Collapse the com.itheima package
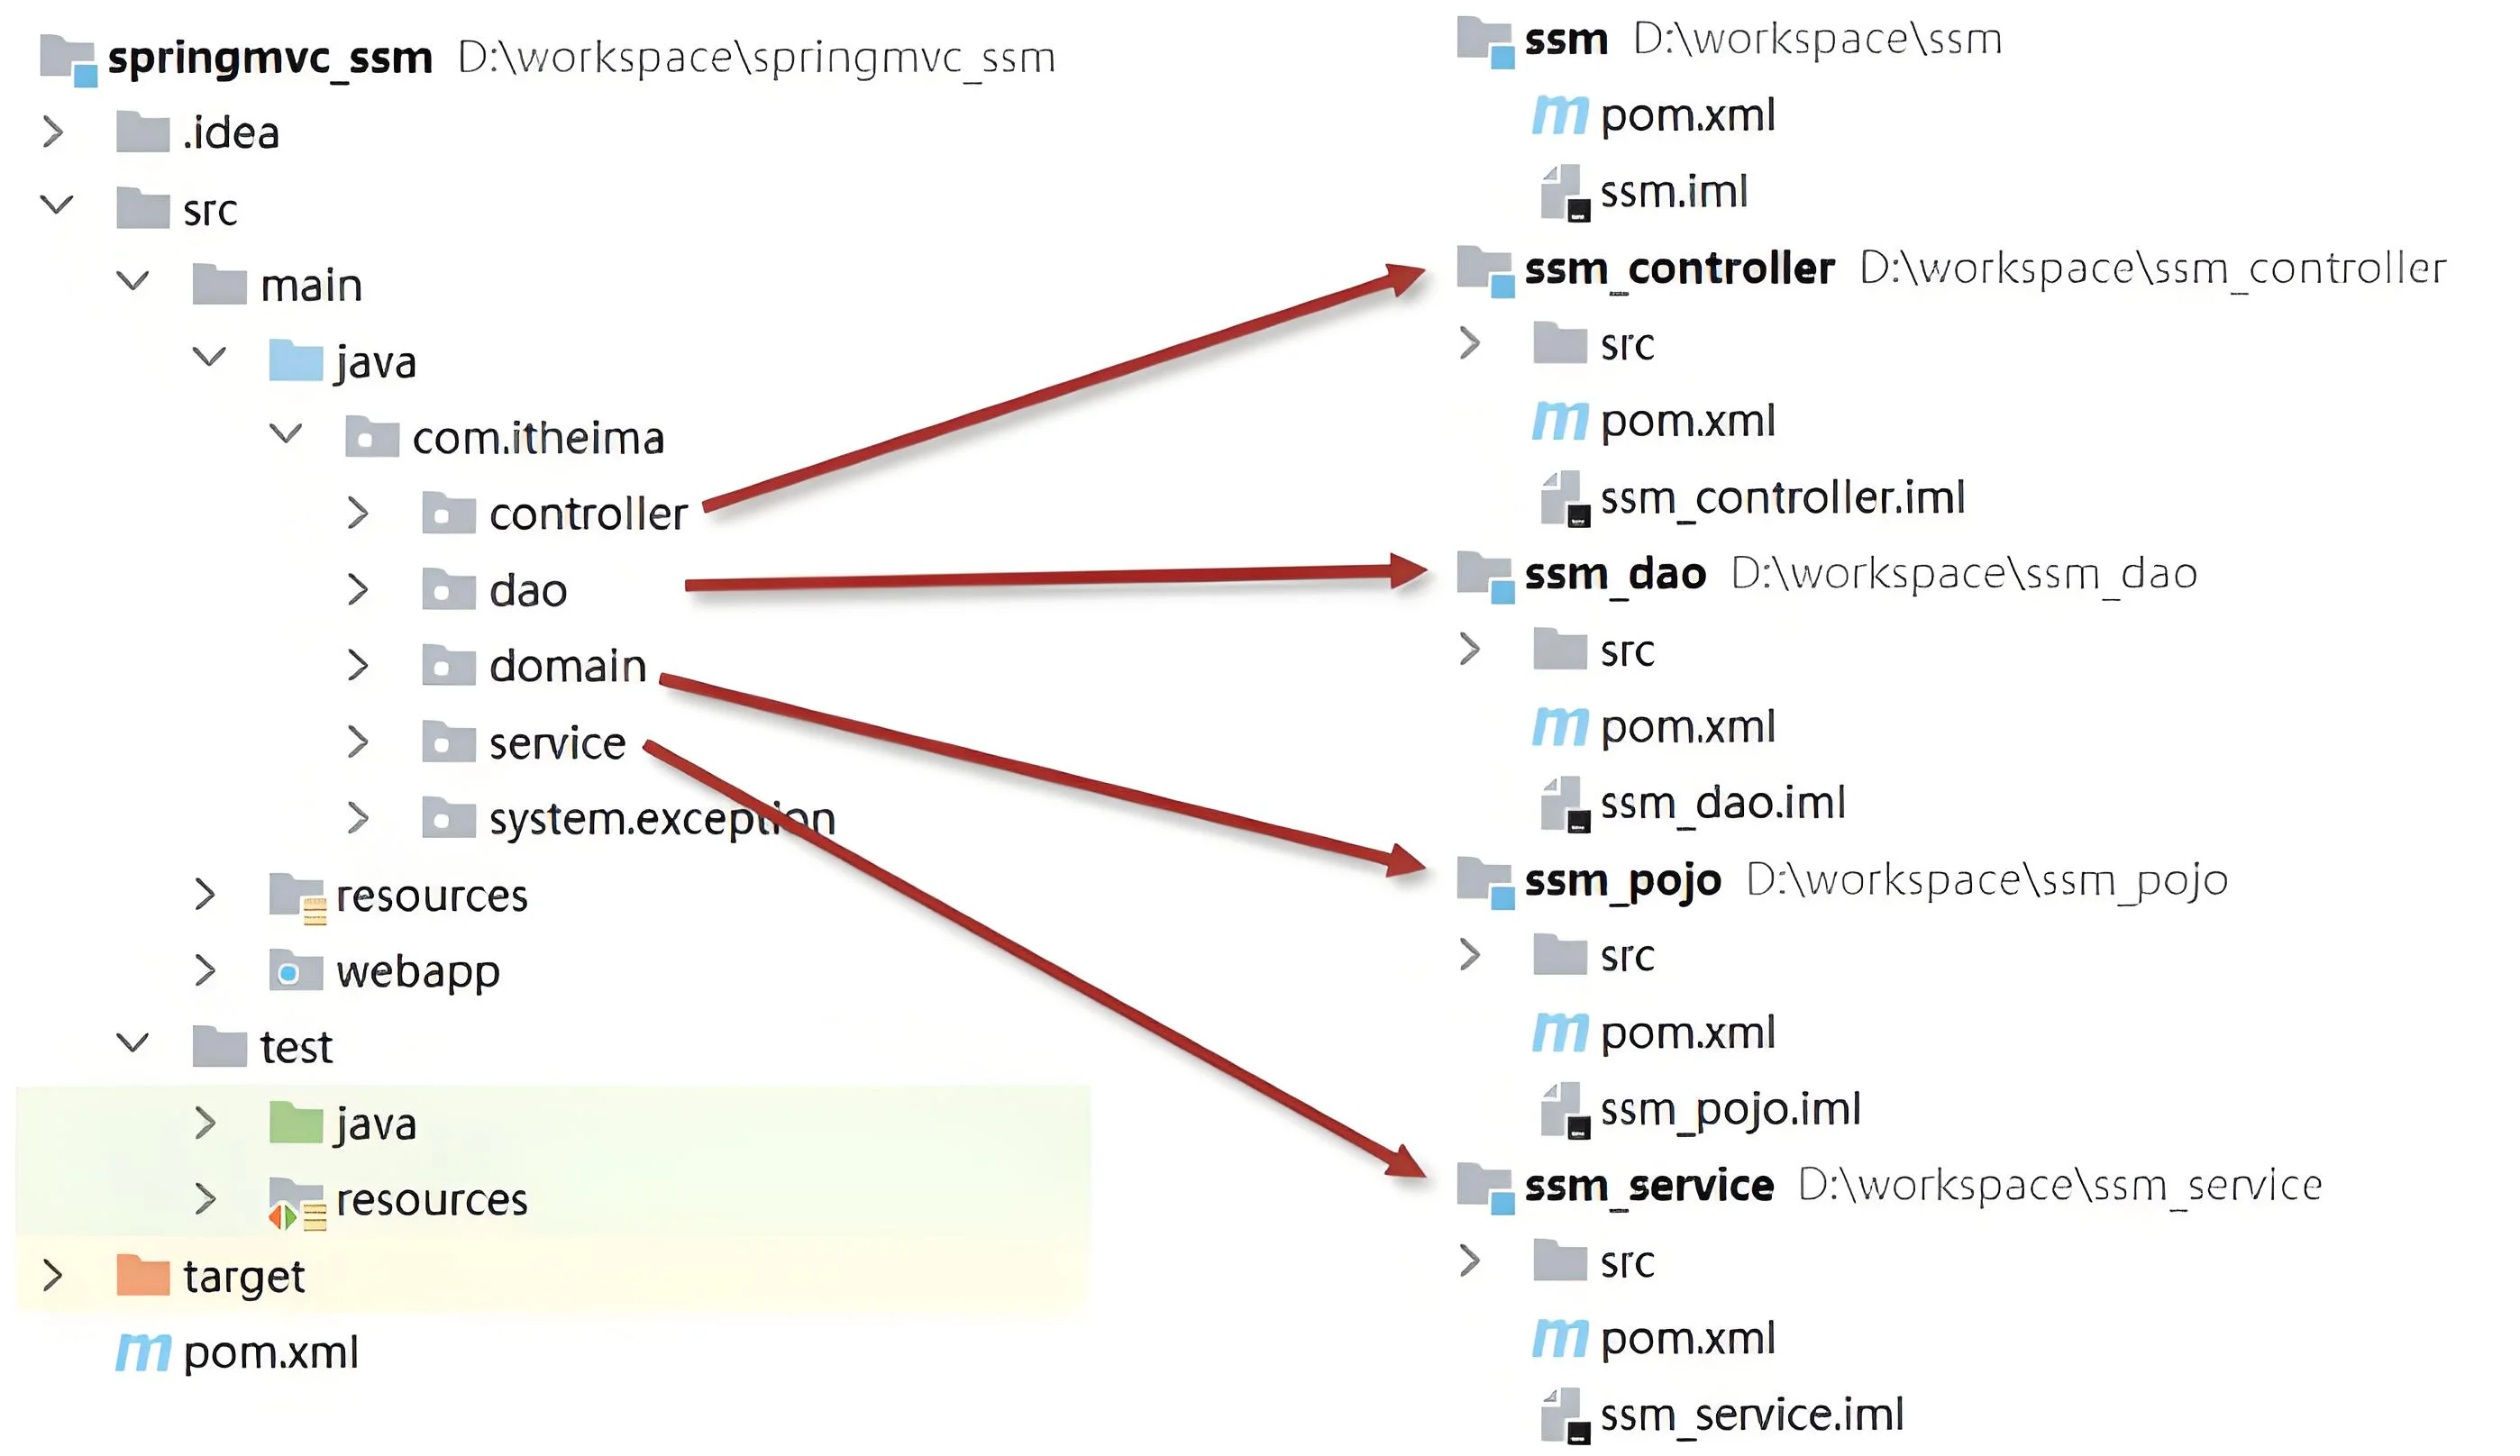The height and width of the screenshot is (1456, 2520). [286, 433]
